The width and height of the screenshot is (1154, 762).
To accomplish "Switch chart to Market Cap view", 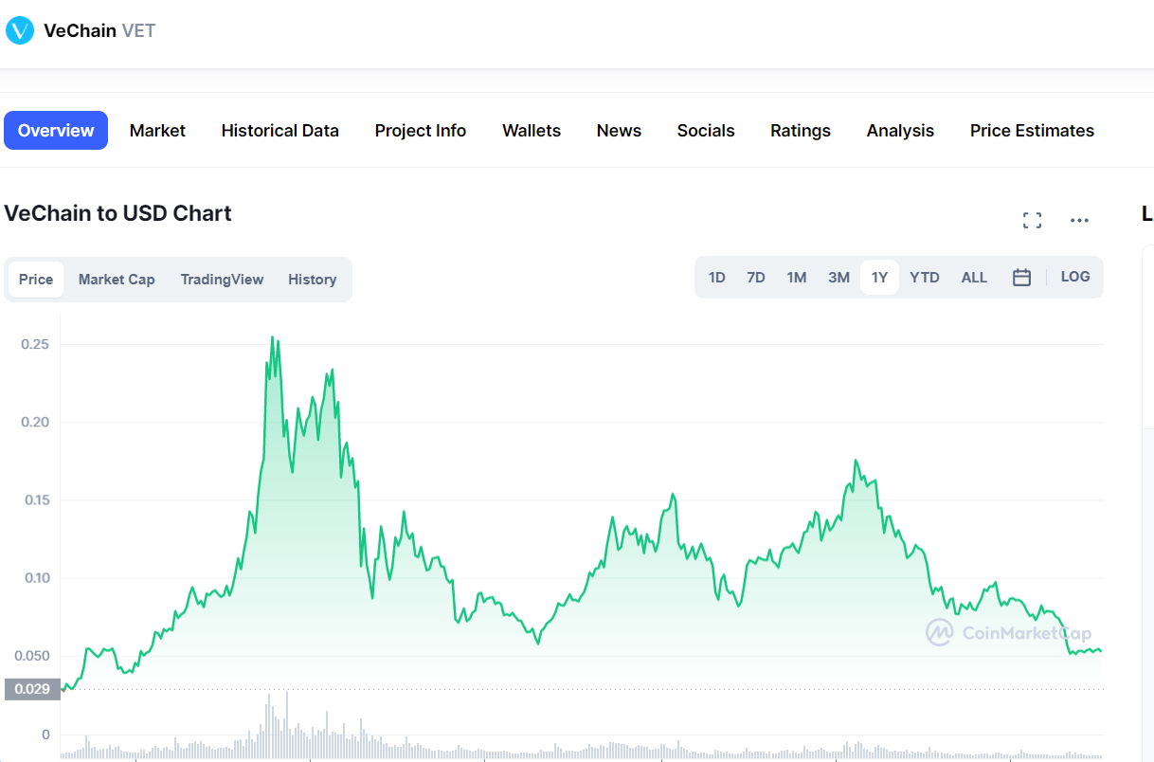I will click(117, 280).
